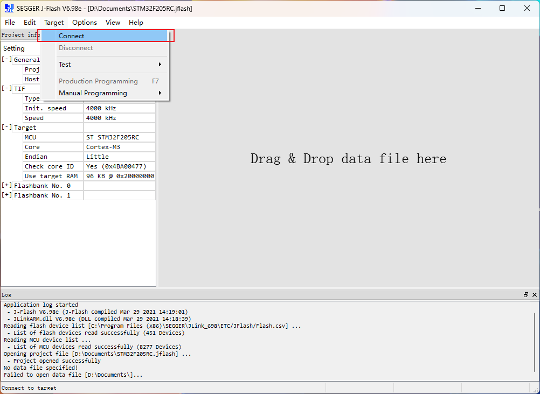Click the 'Connect to target' status bar text

[x=29, y=388]
